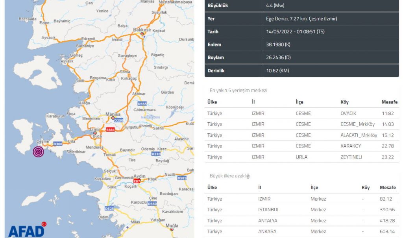Image resolution: width=403 pixels, height=238 pixels.
Task: Select the Aydın city marker
Action: (139, 179)
